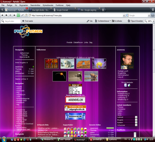155x142 pixels.
Task: Open the polar bear cub thumbnail
Action: [67, 64]
